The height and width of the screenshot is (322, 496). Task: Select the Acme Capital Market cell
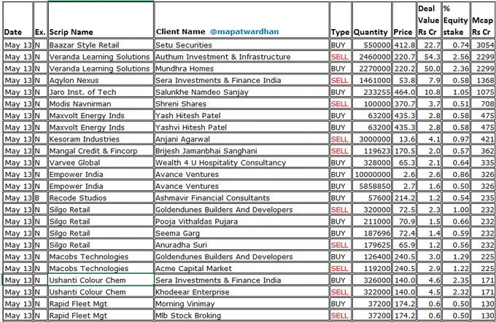pos(242,269)
